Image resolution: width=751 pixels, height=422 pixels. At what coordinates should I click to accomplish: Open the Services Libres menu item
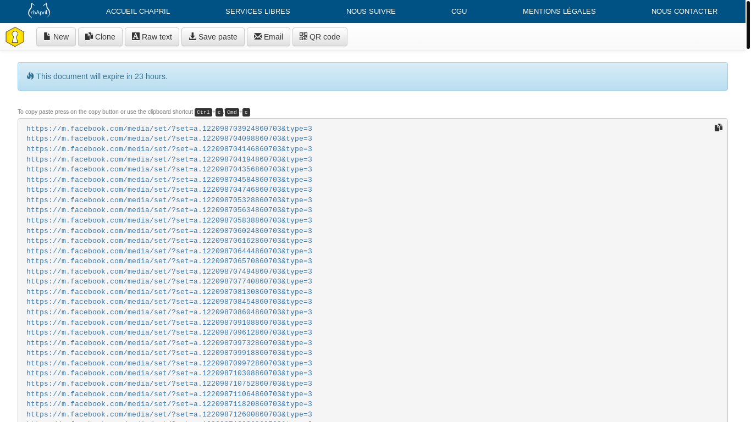coord(258,11)
